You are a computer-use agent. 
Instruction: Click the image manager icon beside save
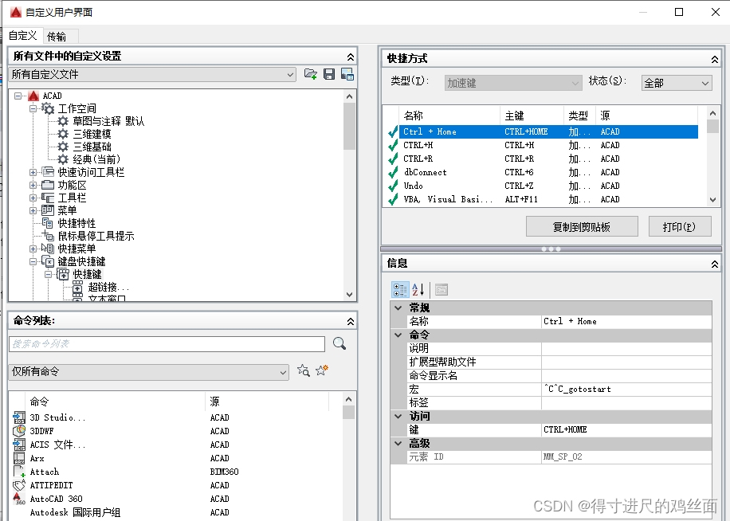click(347, 74)
